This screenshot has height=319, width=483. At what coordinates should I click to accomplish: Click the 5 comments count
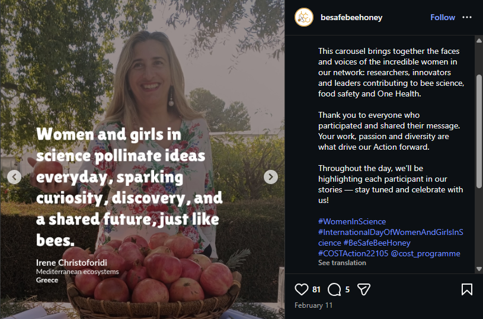(x=347, y=289)
